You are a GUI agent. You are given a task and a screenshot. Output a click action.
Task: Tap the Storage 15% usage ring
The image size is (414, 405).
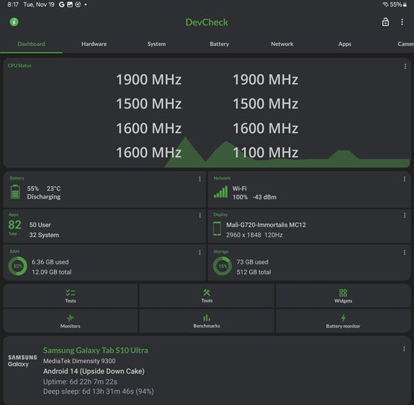pos(222,266)
